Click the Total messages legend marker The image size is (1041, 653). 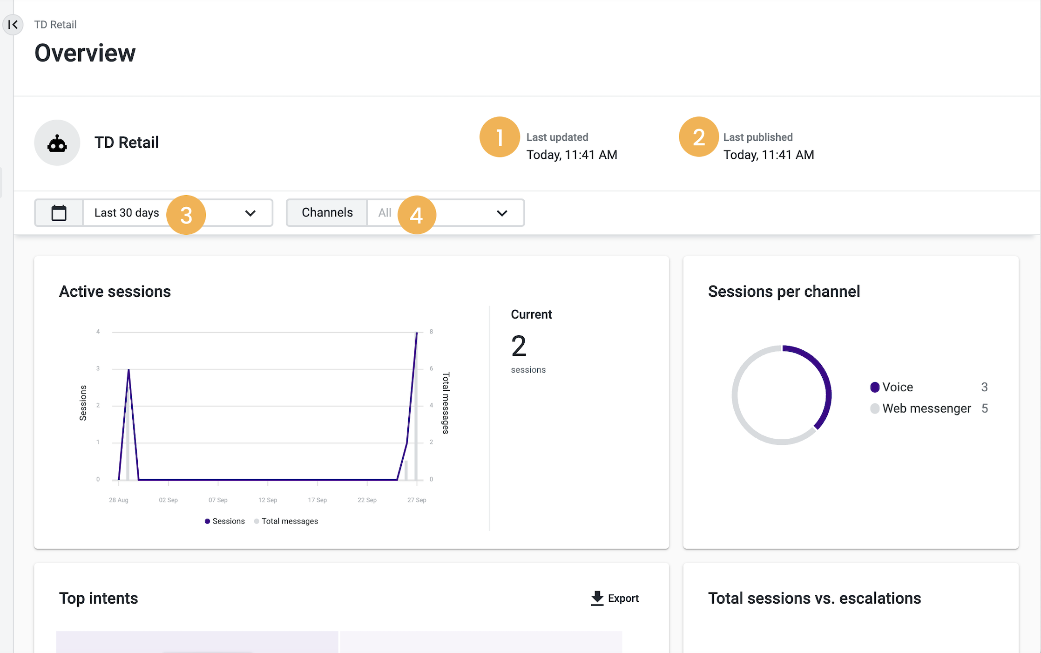click(x=257, y=521)
